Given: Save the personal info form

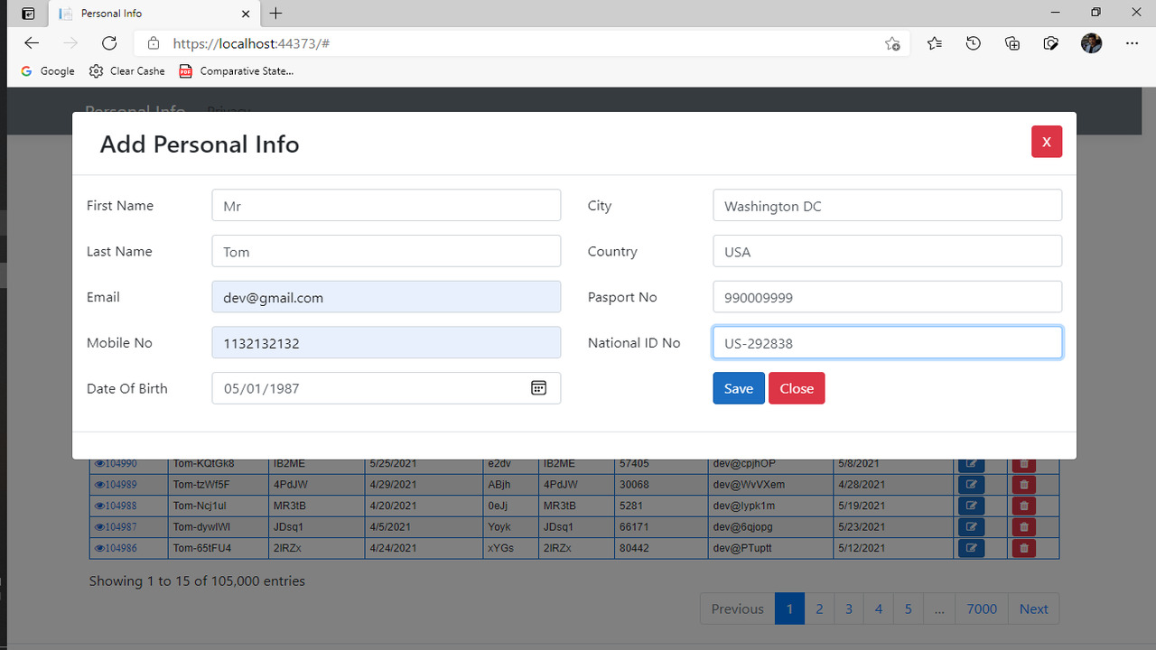Looking at the screenshot, I should point(738,387).
